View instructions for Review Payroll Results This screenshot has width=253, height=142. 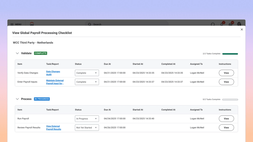pos(226,128)
